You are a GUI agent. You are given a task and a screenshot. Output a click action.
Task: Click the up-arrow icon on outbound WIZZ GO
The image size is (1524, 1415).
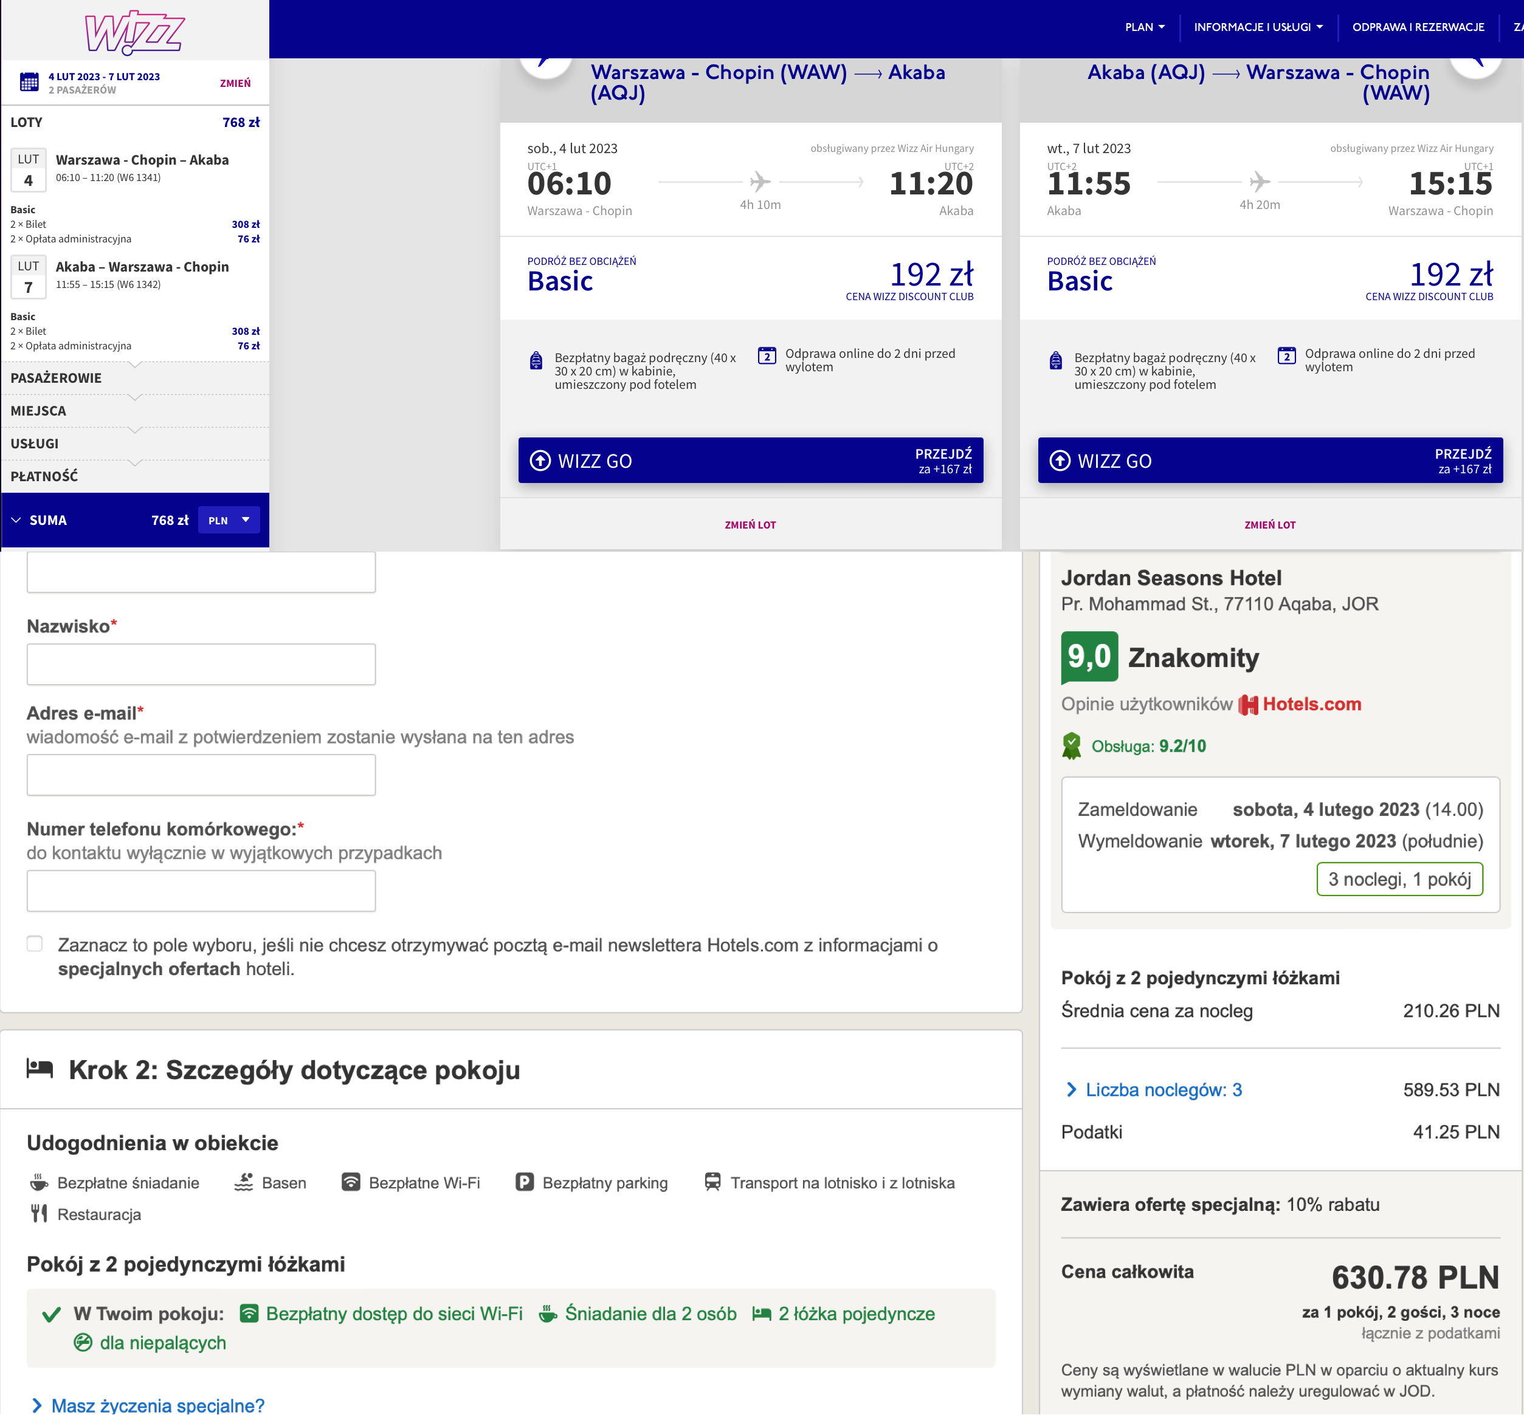pyautogui.click(x=540, y=460)
